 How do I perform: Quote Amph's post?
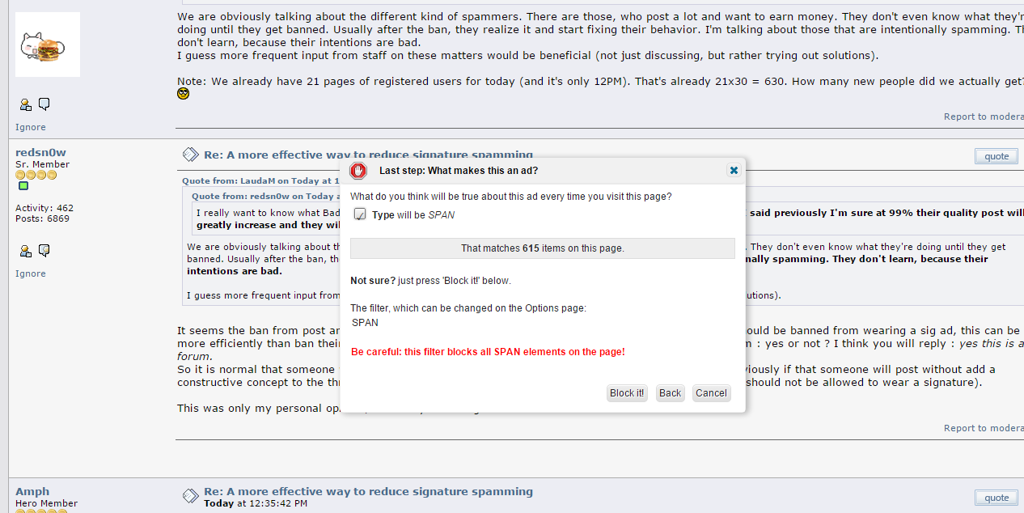click(x=996, y=498)
